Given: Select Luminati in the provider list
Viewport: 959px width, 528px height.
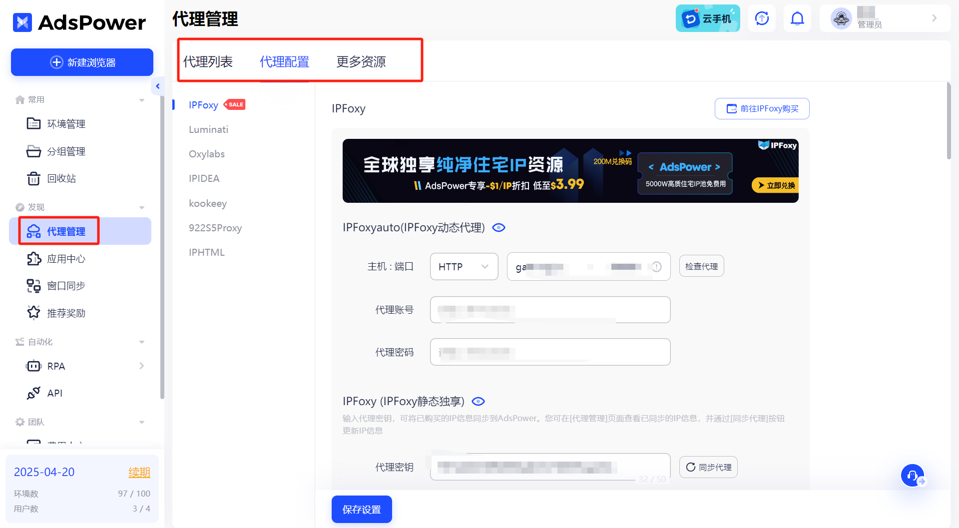Looking at the screenshot, I should tap(208, 129).
